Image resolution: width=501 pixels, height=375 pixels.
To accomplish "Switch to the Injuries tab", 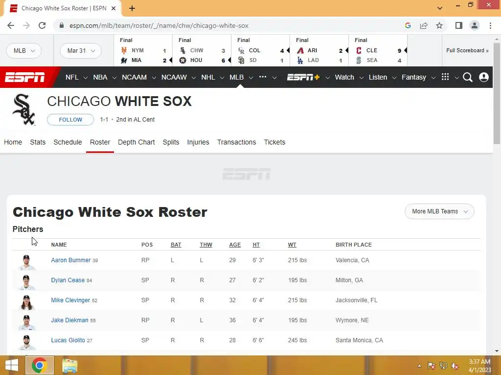I will pos(198,142).
